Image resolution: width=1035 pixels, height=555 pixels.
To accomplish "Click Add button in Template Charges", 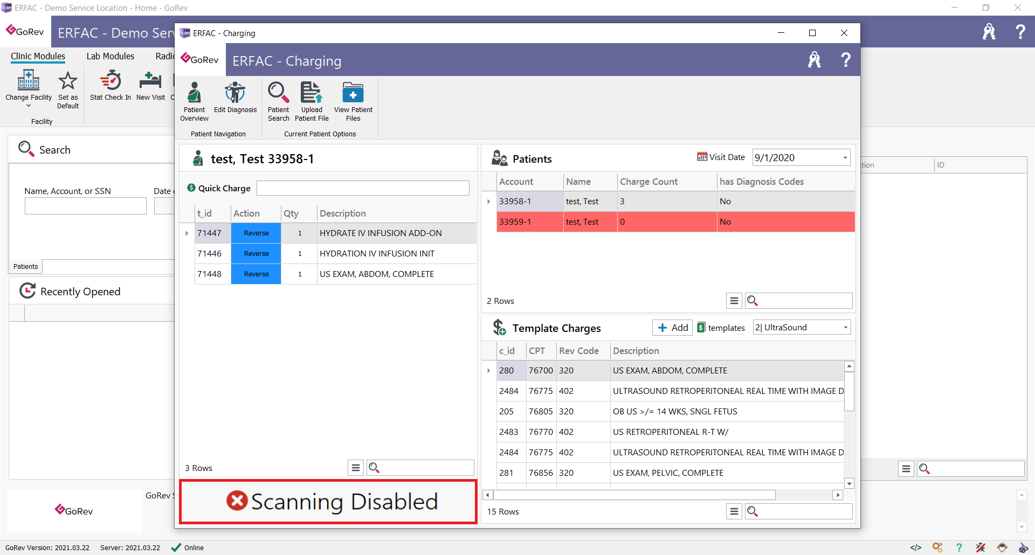I will coord(672,328).
